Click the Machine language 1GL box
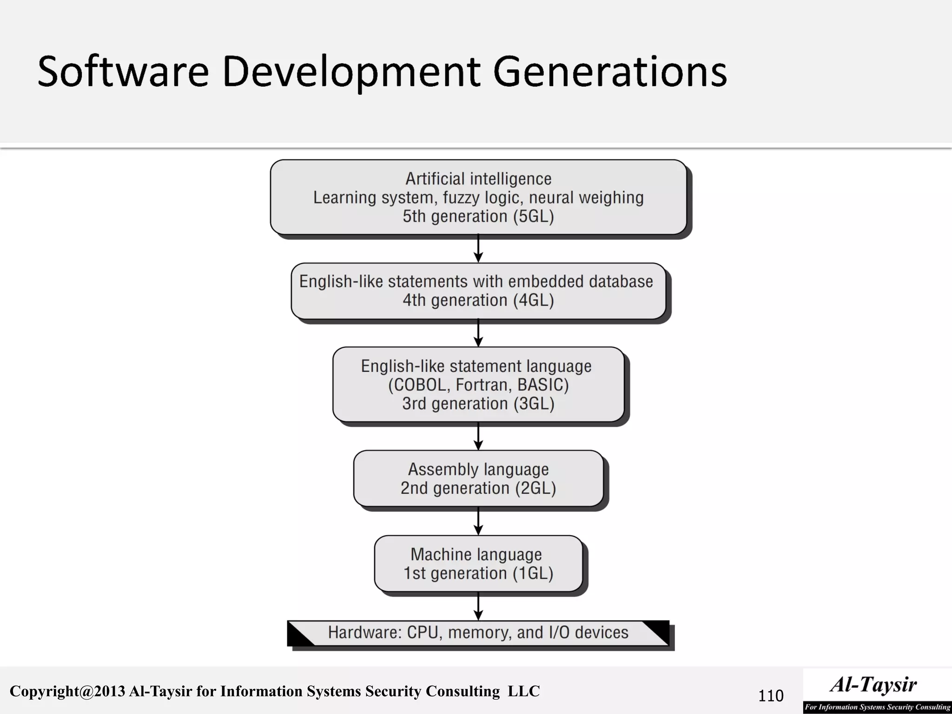 (x=478, y=564)
